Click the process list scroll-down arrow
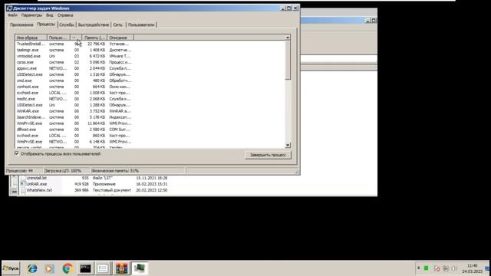 point(288,146)
